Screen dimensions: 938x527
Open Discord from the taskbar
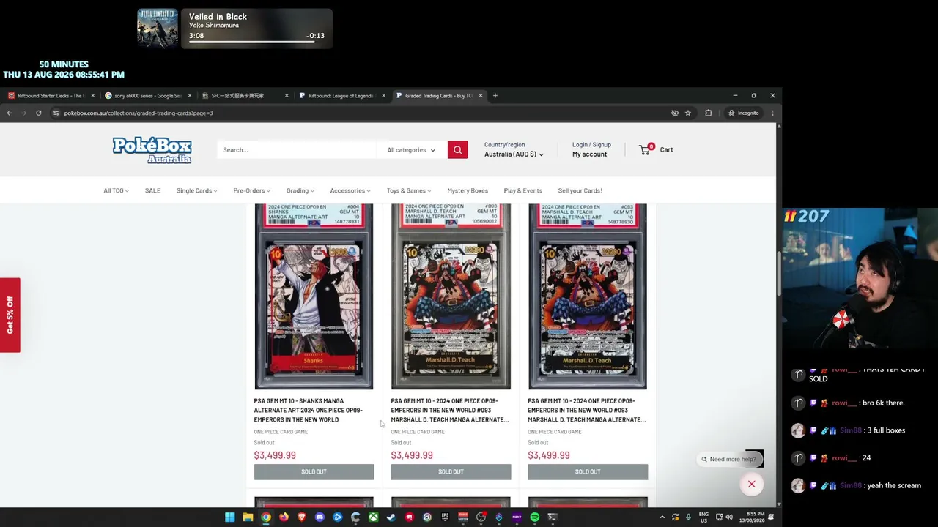(x=320, y=517)
